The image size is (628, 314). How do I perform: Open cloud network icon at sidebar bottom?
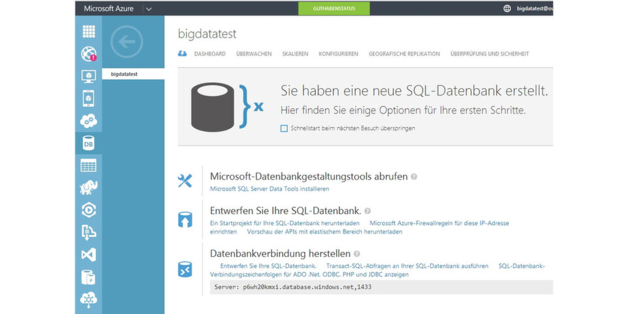(88, 299)
